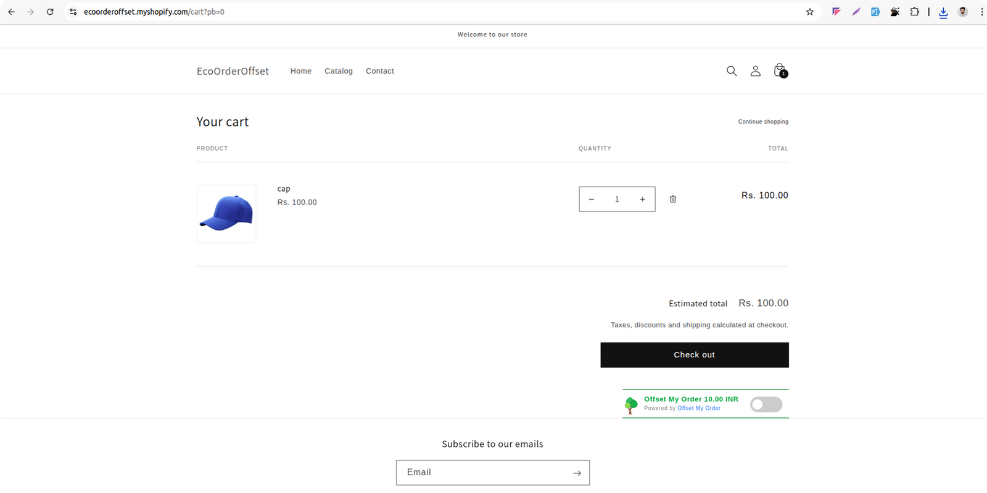Image resolution: width=987 pixels, height=493 pixels.
Task: Bookmark this page with star icon
Action: click(810, 12)
